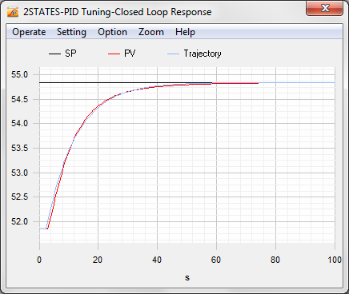349x294 pixels.
Task: Click the 100 x-axis tick label
Action: 335,260
